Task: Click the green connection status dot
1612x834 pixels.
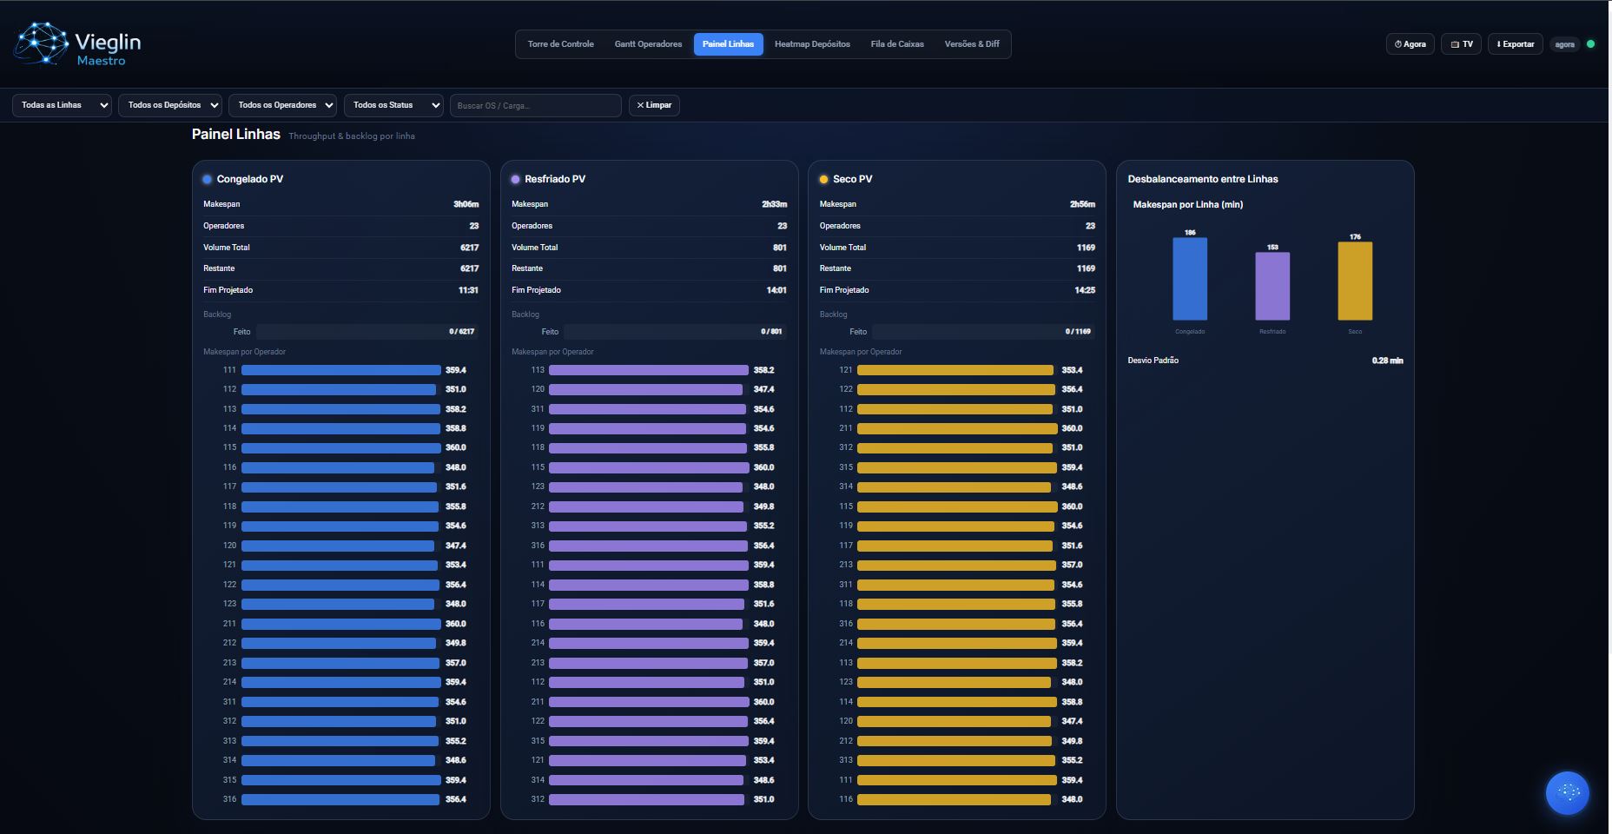Action: (x=1590, y=44)
